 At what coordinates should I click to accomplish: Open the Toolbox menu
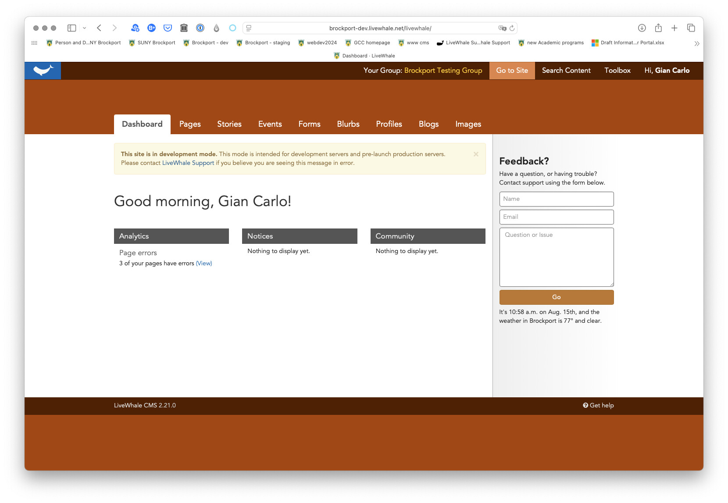(617, 71)
